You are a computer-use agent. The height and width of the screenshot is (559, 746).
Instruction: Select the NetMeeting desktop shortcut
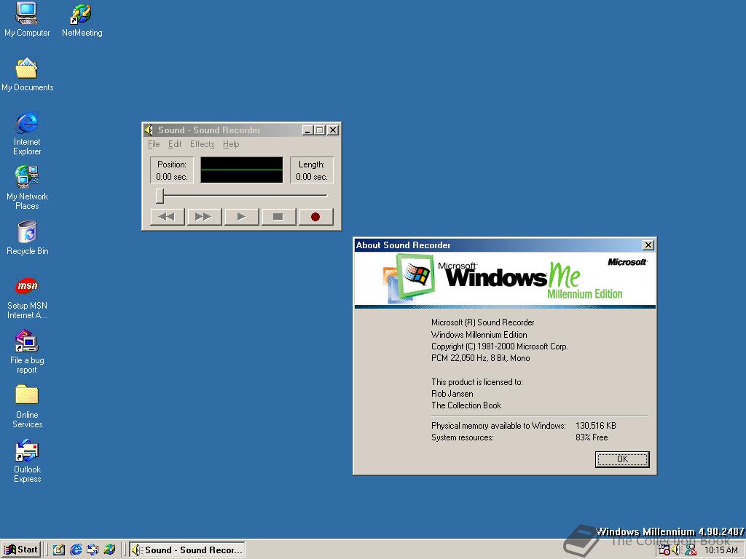[x=82, y=20]
